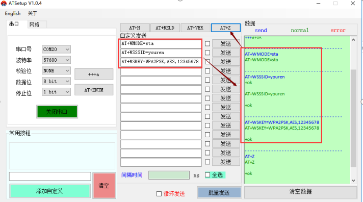Toggle the 全选 select-all checkbox
This screenshot has height=202, width=363.
click(x=208, y=175)
